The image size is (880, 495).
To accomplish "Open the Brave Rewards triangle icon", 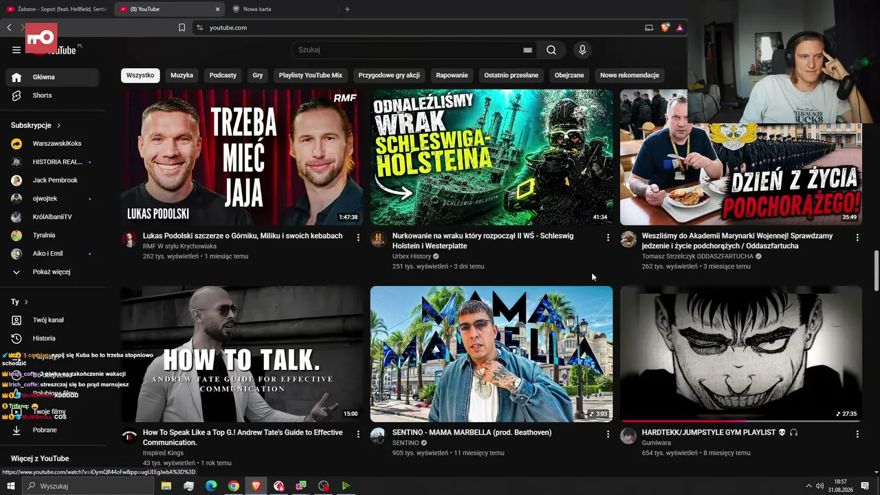I will [x=679, y=27].
